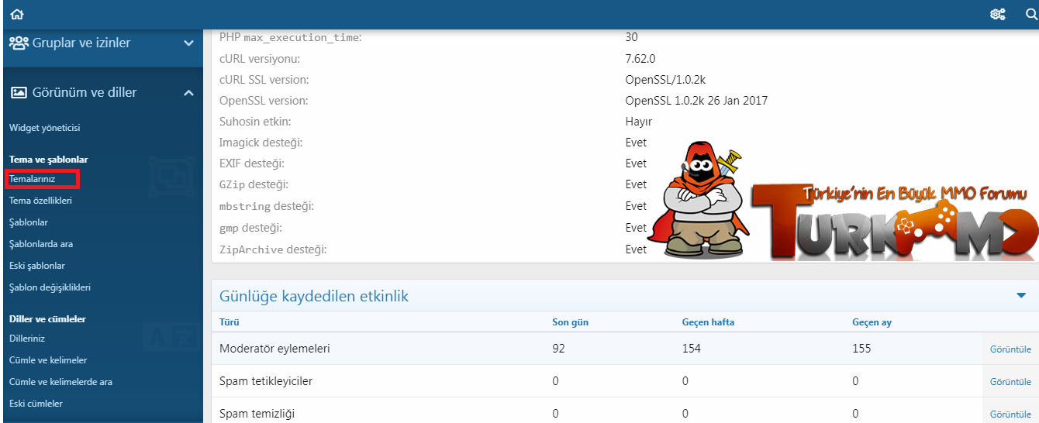Open Şablonlarda ara
This screenshot has width=1039, height=423.
click(41, 244)
